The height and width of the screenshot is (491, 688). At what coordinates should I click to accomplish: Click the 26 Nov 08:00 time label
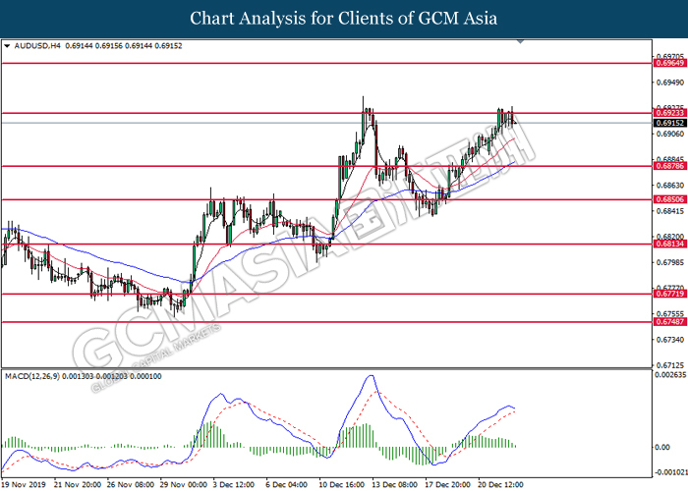pyautogui.click(x=131, y=484)
